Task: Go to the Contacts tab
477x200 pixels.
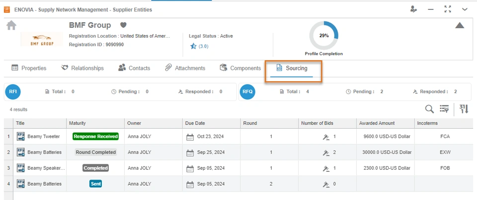Action: pyautogui.click(x=134, y=68)
